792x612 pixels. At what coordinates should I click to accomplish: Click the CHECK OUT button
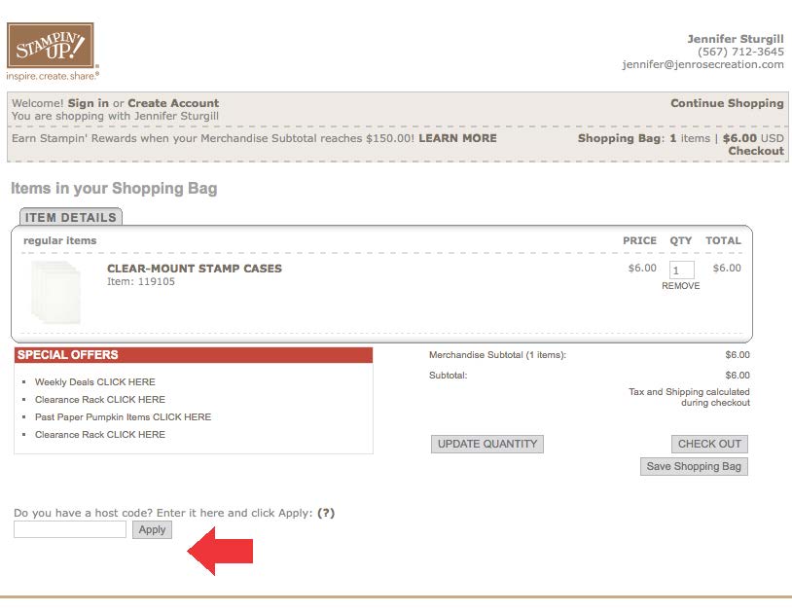[x=709, y=444]
